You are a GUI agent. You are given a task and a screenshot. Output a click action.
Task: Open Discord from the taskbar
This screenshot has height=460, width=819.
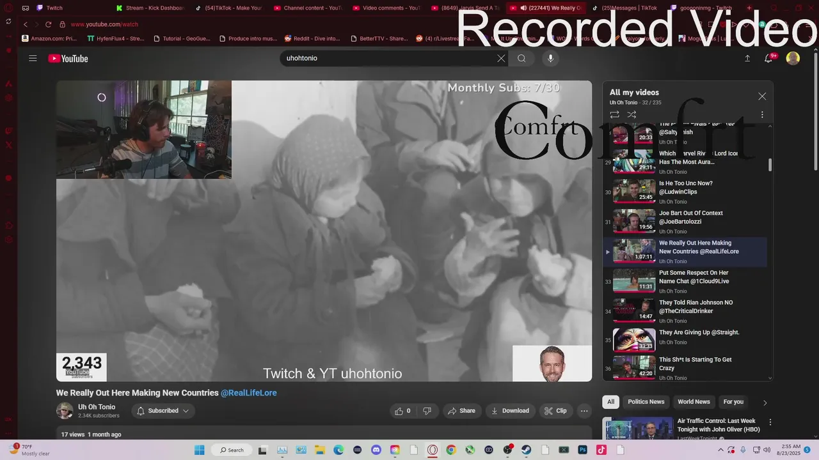point(376,450)
